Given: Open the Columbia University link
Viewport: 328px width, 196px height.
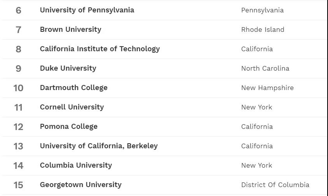Looking at the screenshot, I should point(76,165).
